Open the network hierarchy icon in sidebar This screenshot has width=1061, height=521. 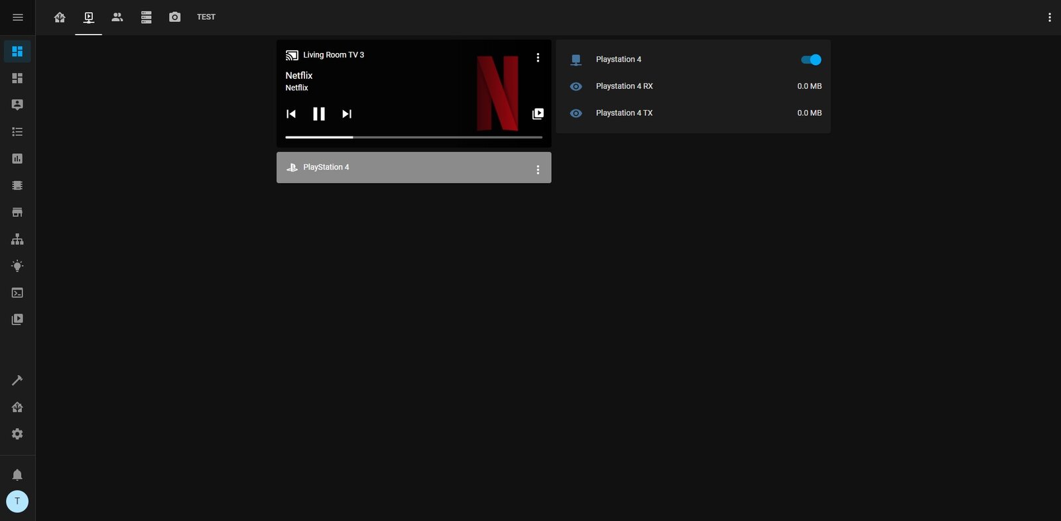click(17, 239)
